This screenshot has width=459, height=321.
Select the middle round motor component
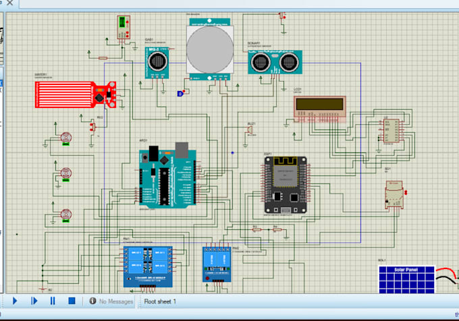pos(66,174)
